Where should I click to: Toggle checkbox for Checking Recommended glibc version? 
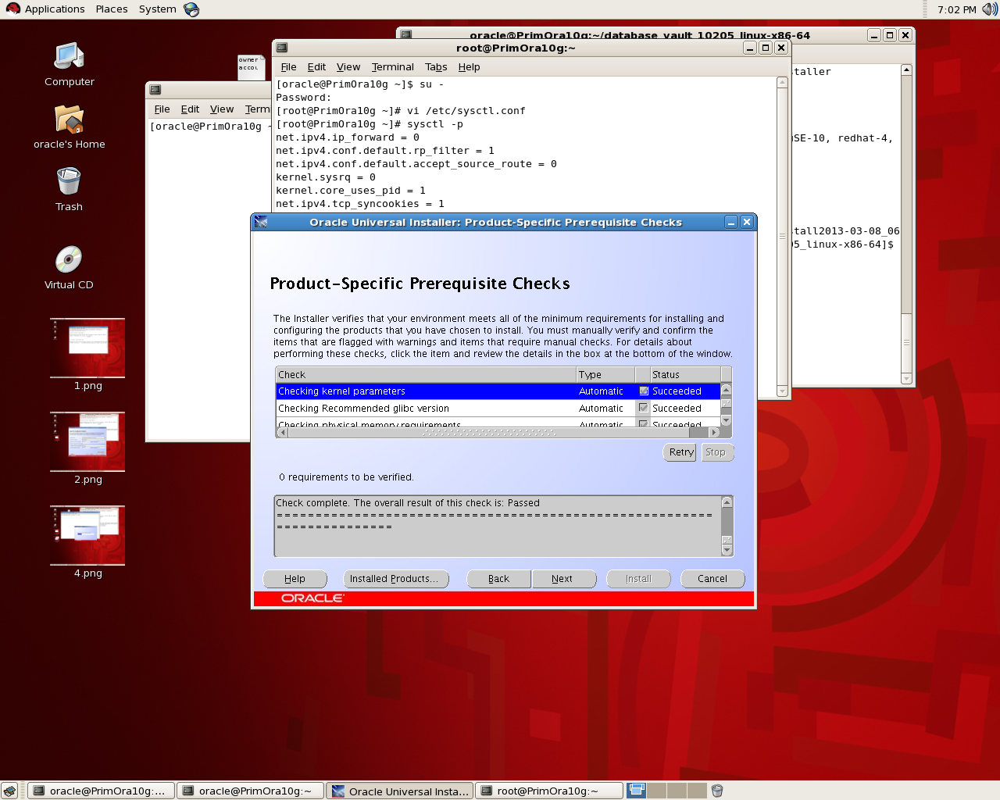[x=644, y=408]
